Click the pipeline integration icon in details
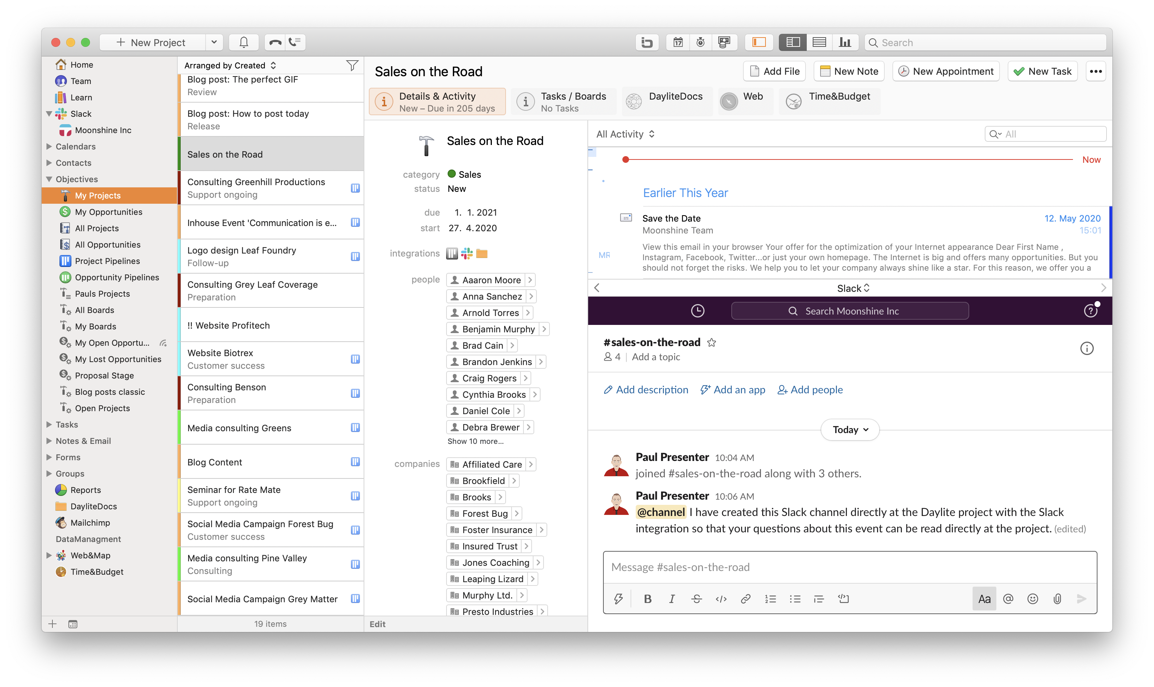The width and height of the screenshot is (1154, 687). tap(452, 253)
